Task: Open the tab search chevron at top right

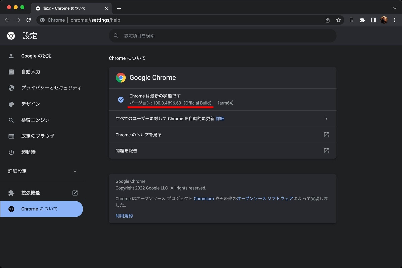Action: coord(395,8)
